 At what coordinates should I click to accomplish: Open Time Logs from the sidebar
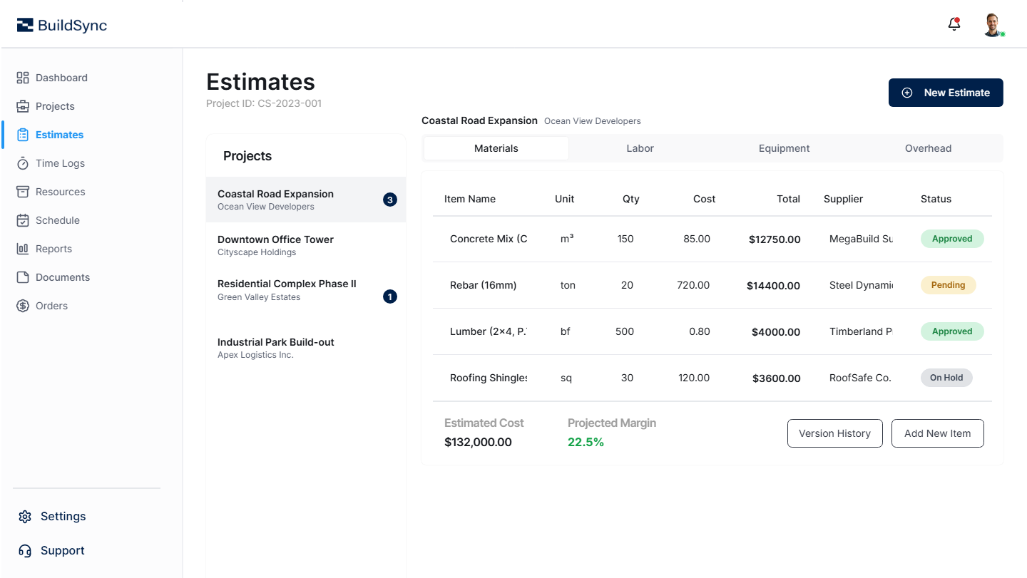click(60, 162)
